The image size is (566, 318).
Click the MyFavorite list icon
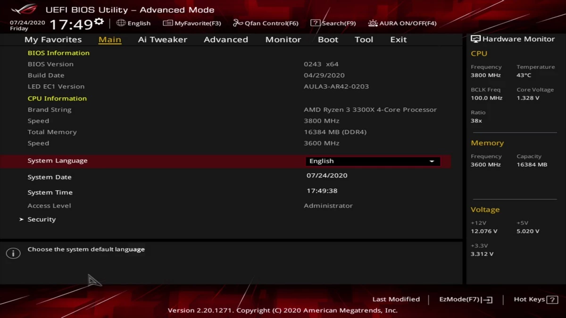tap(167, 23)
